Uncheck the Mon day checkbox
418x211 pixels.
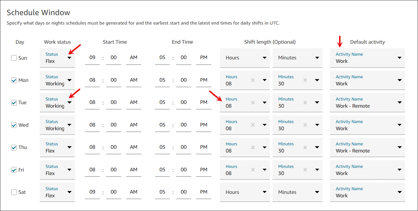click(14, 80)
